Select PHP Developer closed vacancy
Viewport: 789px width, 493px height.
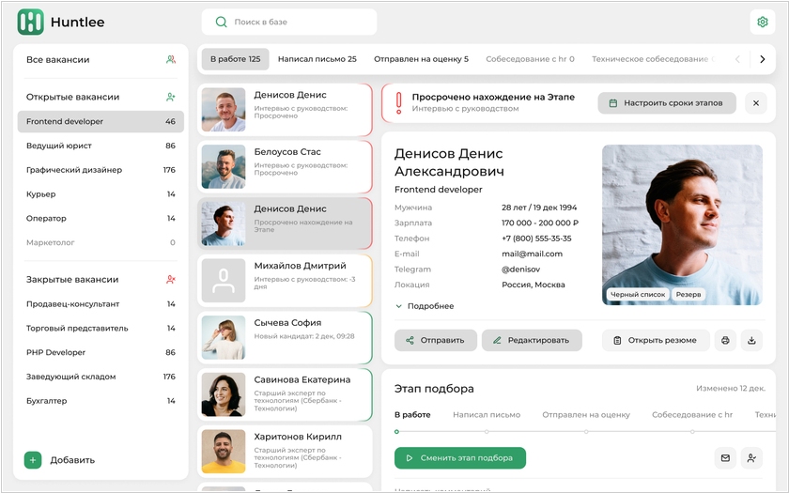pyautogui.click(x=101, y=352)
